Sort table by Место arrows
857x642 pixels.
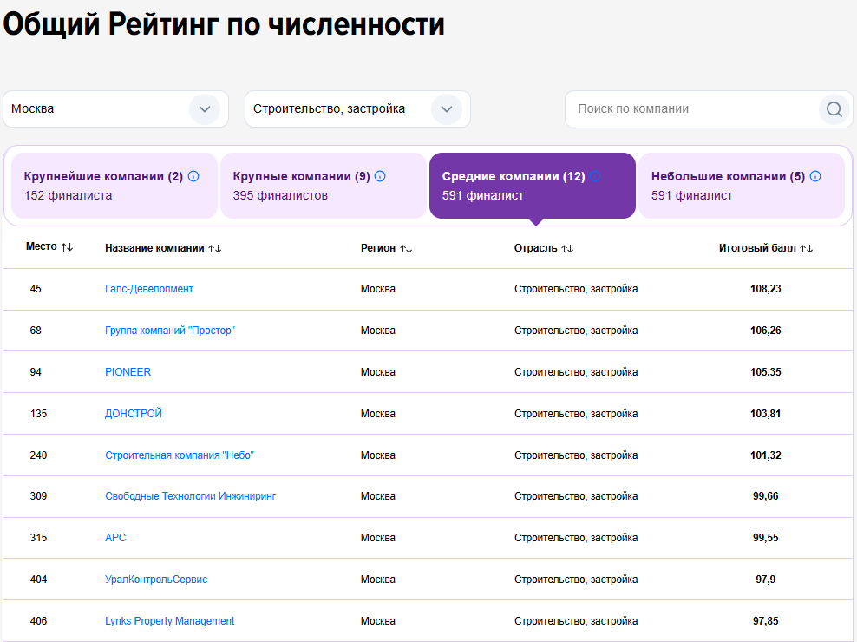pos(67,247)
